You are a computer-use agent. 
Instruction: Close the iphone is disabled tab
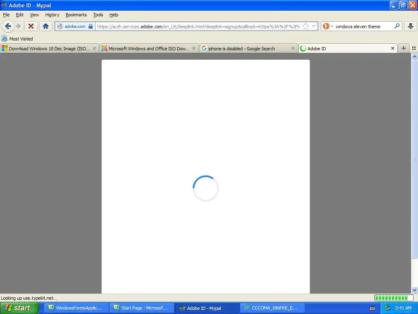pyautogui.click(x=293, y=48)
